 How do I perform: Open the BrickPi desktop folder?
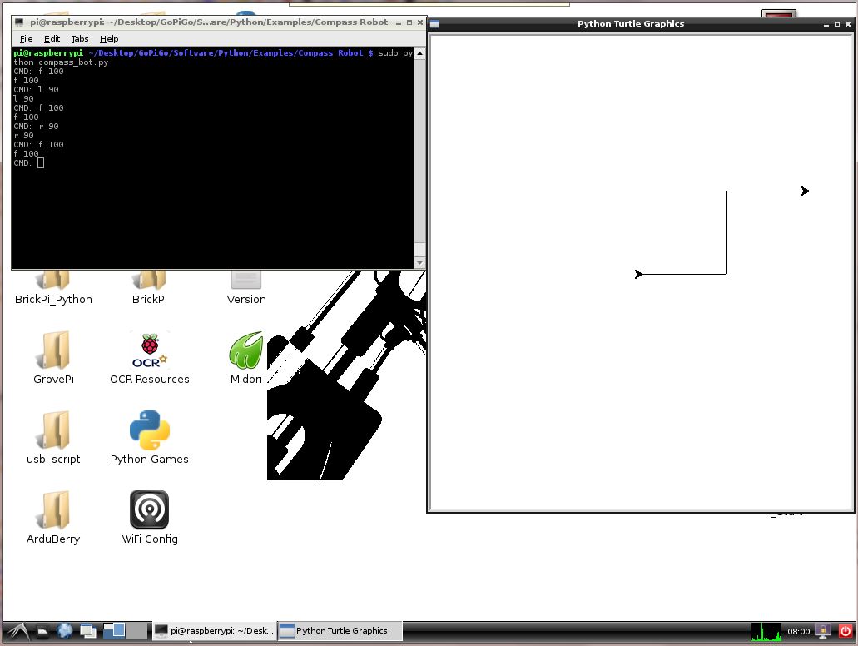click(x=150, y=287)
